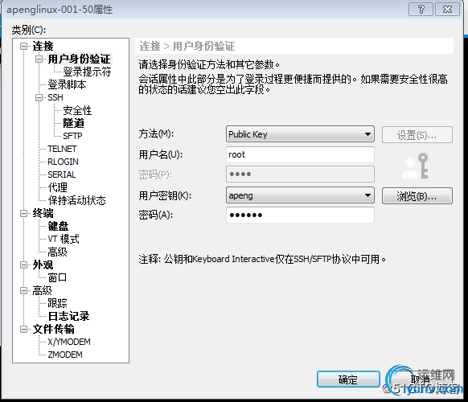Image resolution: width=468 pixels, height=402 pixels.
Task: Select 连接 in the category tree
Action: pyautogui.click(x=43, y=47)
